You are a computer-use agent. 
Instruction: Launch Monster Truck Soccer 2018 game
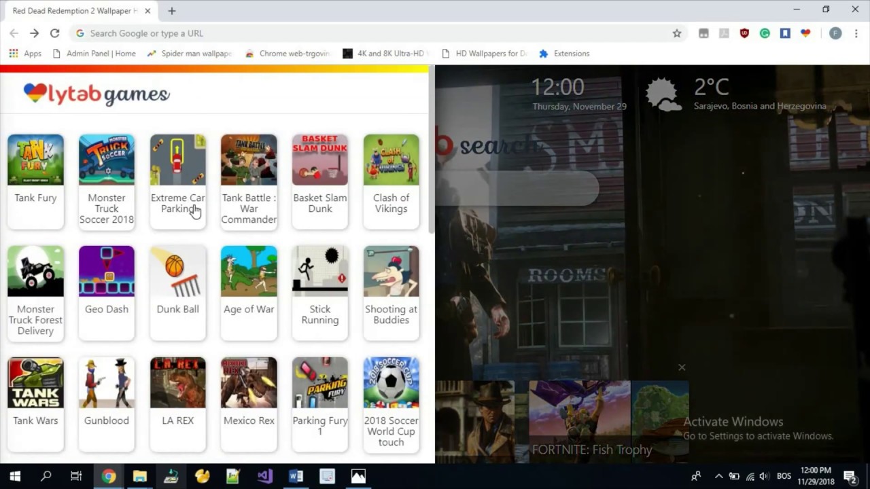pos(106,160)
